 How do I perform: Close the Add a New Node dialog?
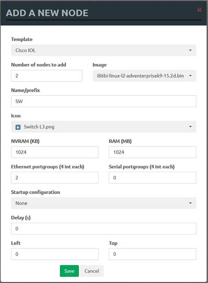[x=199, y=9]
